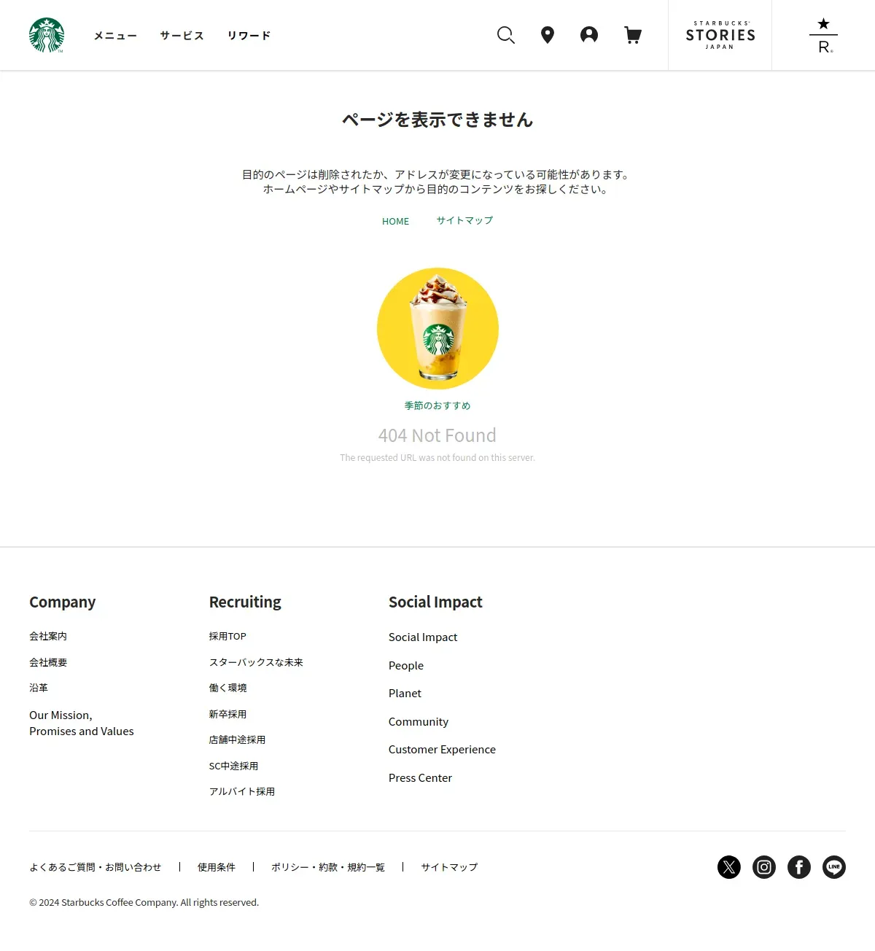
Task: Open 会社案内 under Company
Action: click(x=48, y=636)
